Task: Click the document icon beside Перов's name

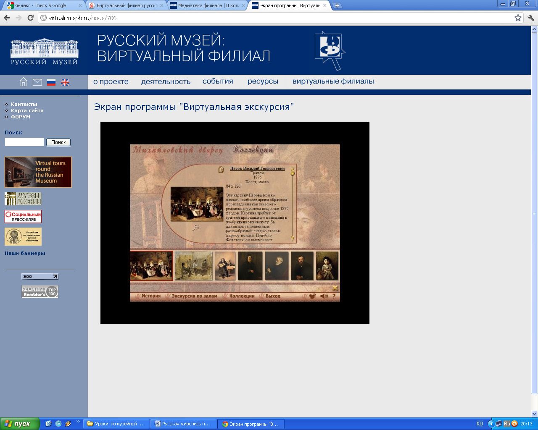Action: [221, 170]
